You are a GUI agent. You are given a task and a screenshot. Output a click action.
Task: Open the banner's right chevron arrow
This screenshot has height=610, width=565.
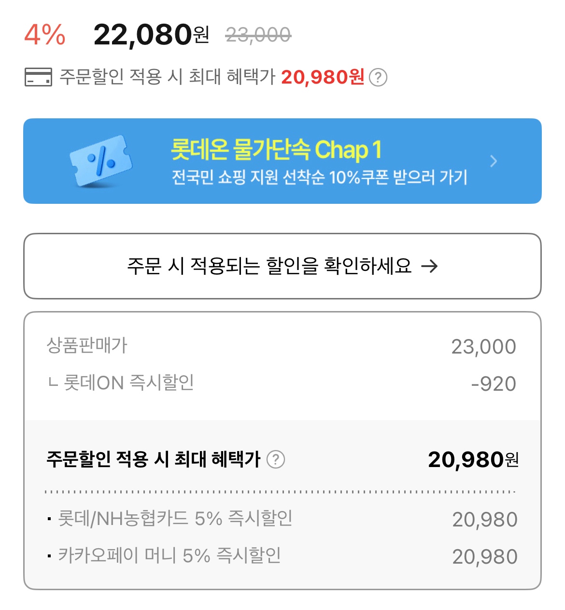[x=493, y=161]
